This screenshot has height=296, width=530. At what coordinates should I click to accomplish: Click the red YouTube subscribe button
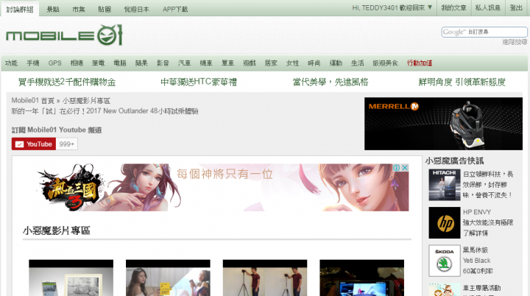pyautogui.click(x=34, y=144)
